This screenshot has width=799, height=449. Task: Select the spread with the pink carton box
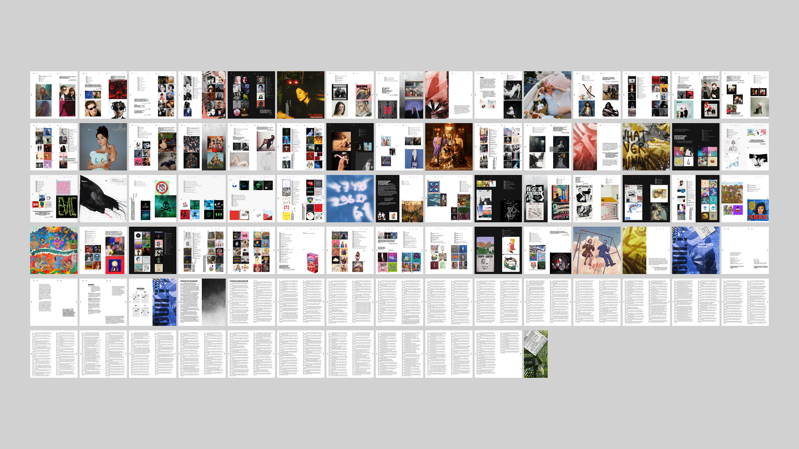[x=301, y=250]
